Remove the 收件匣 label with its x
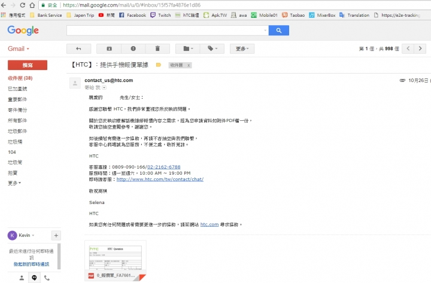Image resolution: width=431 pixels, height=283 pixels. point(189,65)
